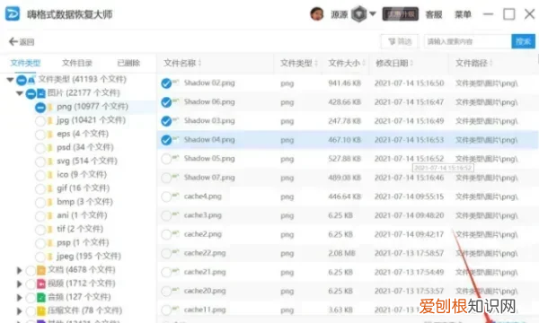Check the eps folder checkbox

(40, 135)
